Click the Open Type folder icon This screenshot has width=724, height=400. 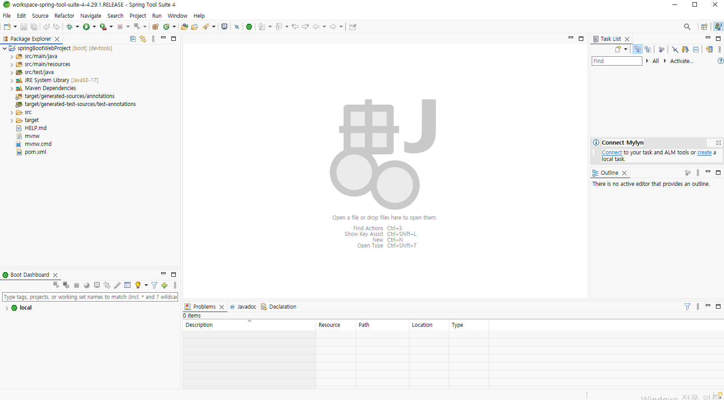pyautogui.click(x=185, y=27)
